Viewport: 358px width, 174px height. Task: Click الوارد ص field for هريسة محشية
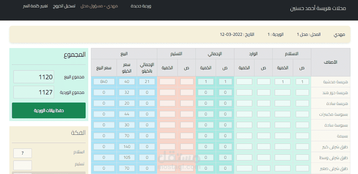(x=264, y=82)
